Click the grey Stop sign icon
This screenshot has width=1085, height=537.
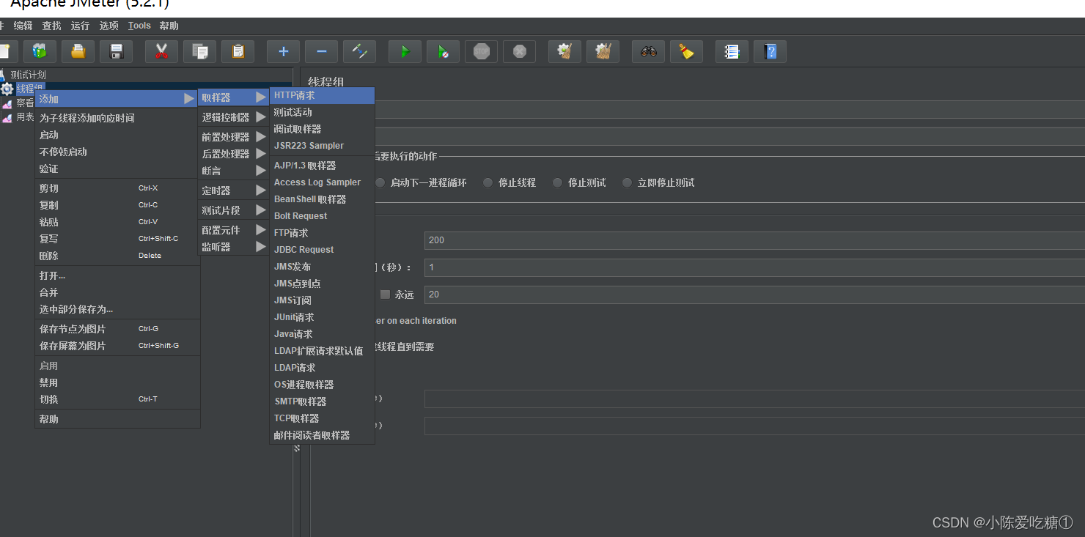pyautogui.click(x=481, y=51)
